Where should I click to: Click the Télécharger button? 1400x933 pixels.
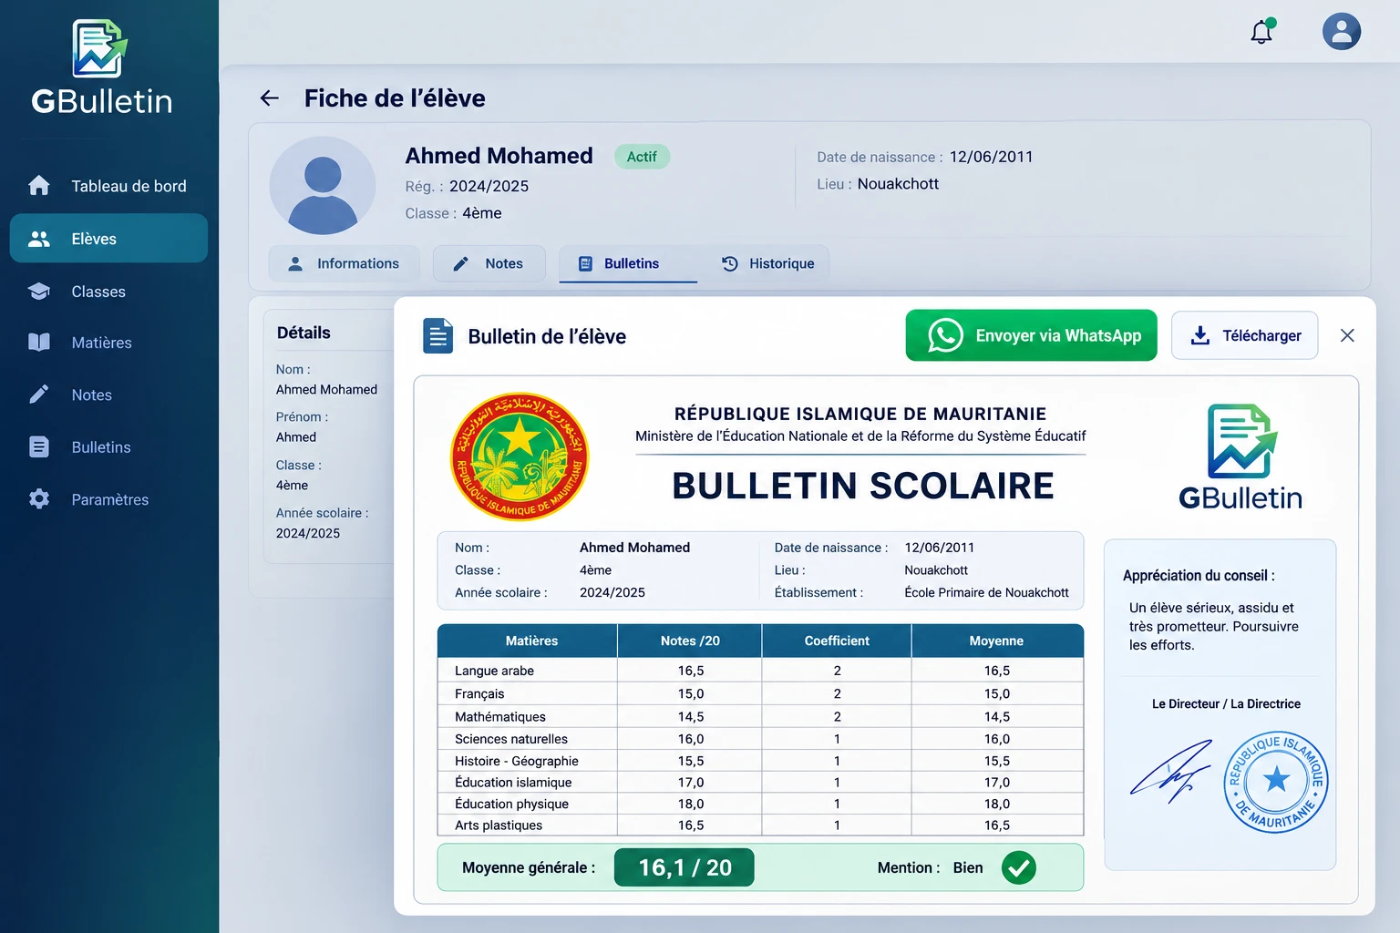click(1244, 335)
